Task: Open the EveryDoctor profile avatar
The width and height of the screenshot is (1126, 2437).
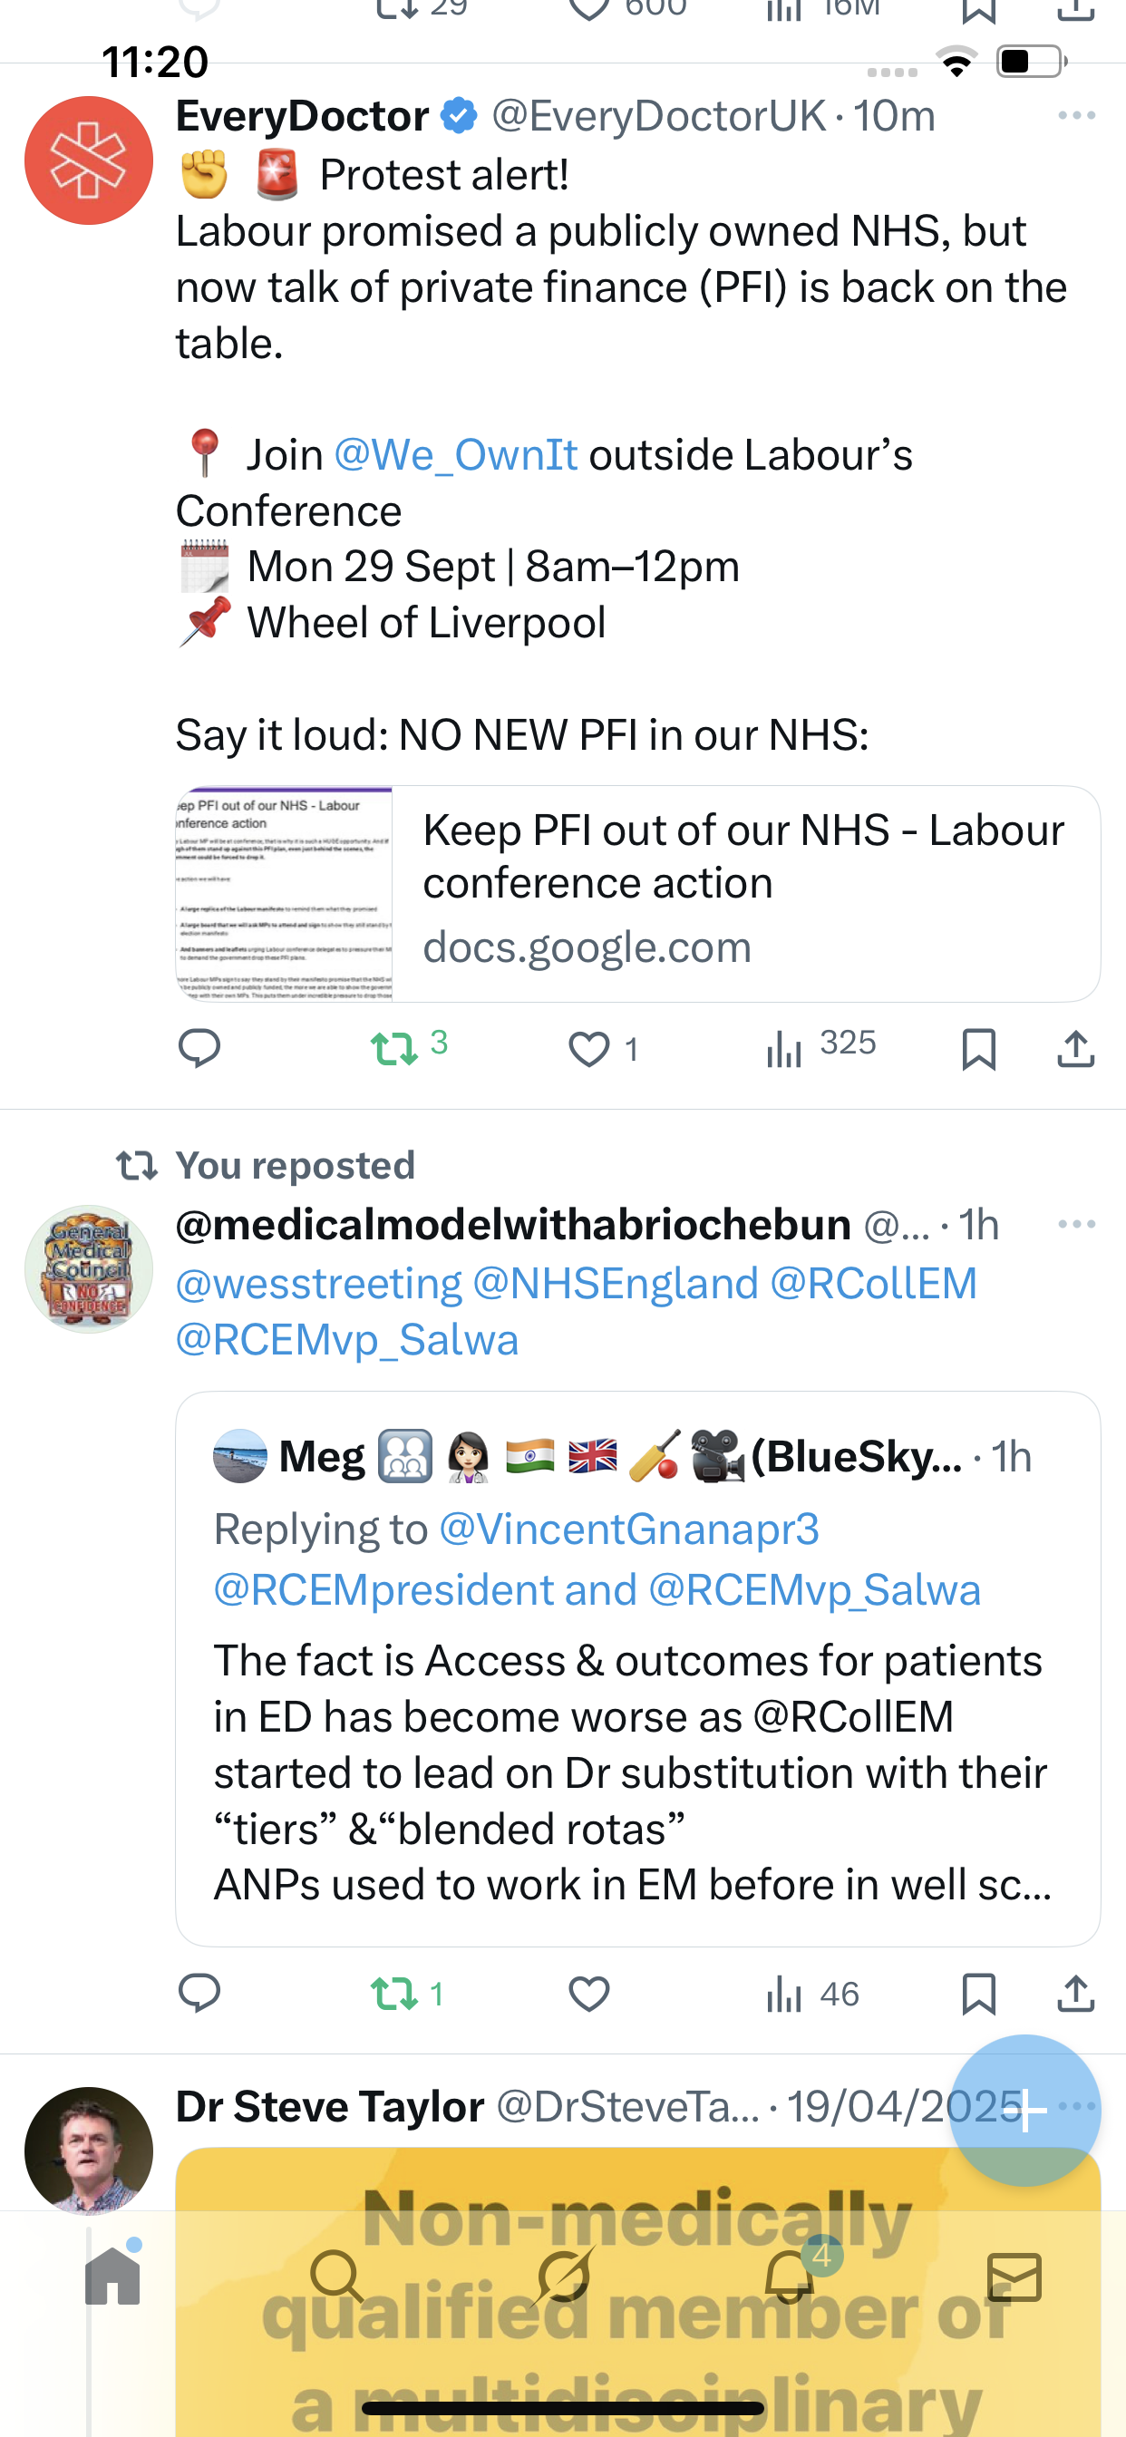Action: point(89,160)
